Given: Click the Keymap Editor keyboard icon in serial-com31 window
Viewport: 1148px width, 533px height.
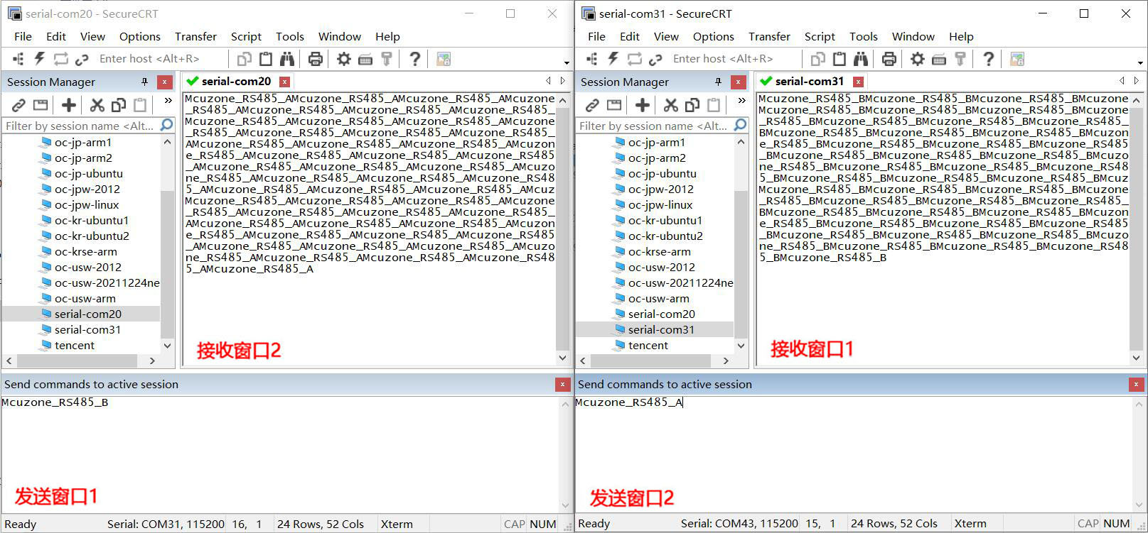Looking at the screenshot, I should 939,59.
